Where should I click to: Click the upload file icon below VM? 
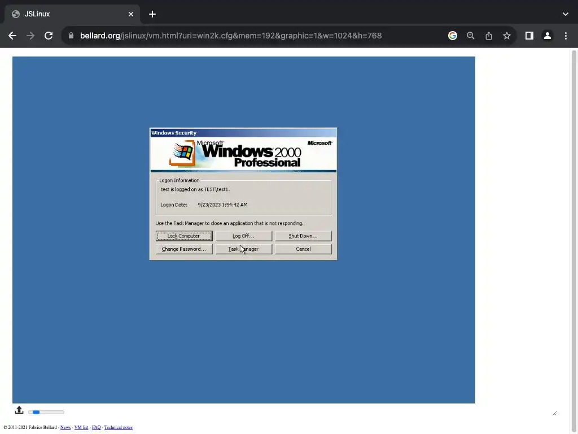(19, 410)
